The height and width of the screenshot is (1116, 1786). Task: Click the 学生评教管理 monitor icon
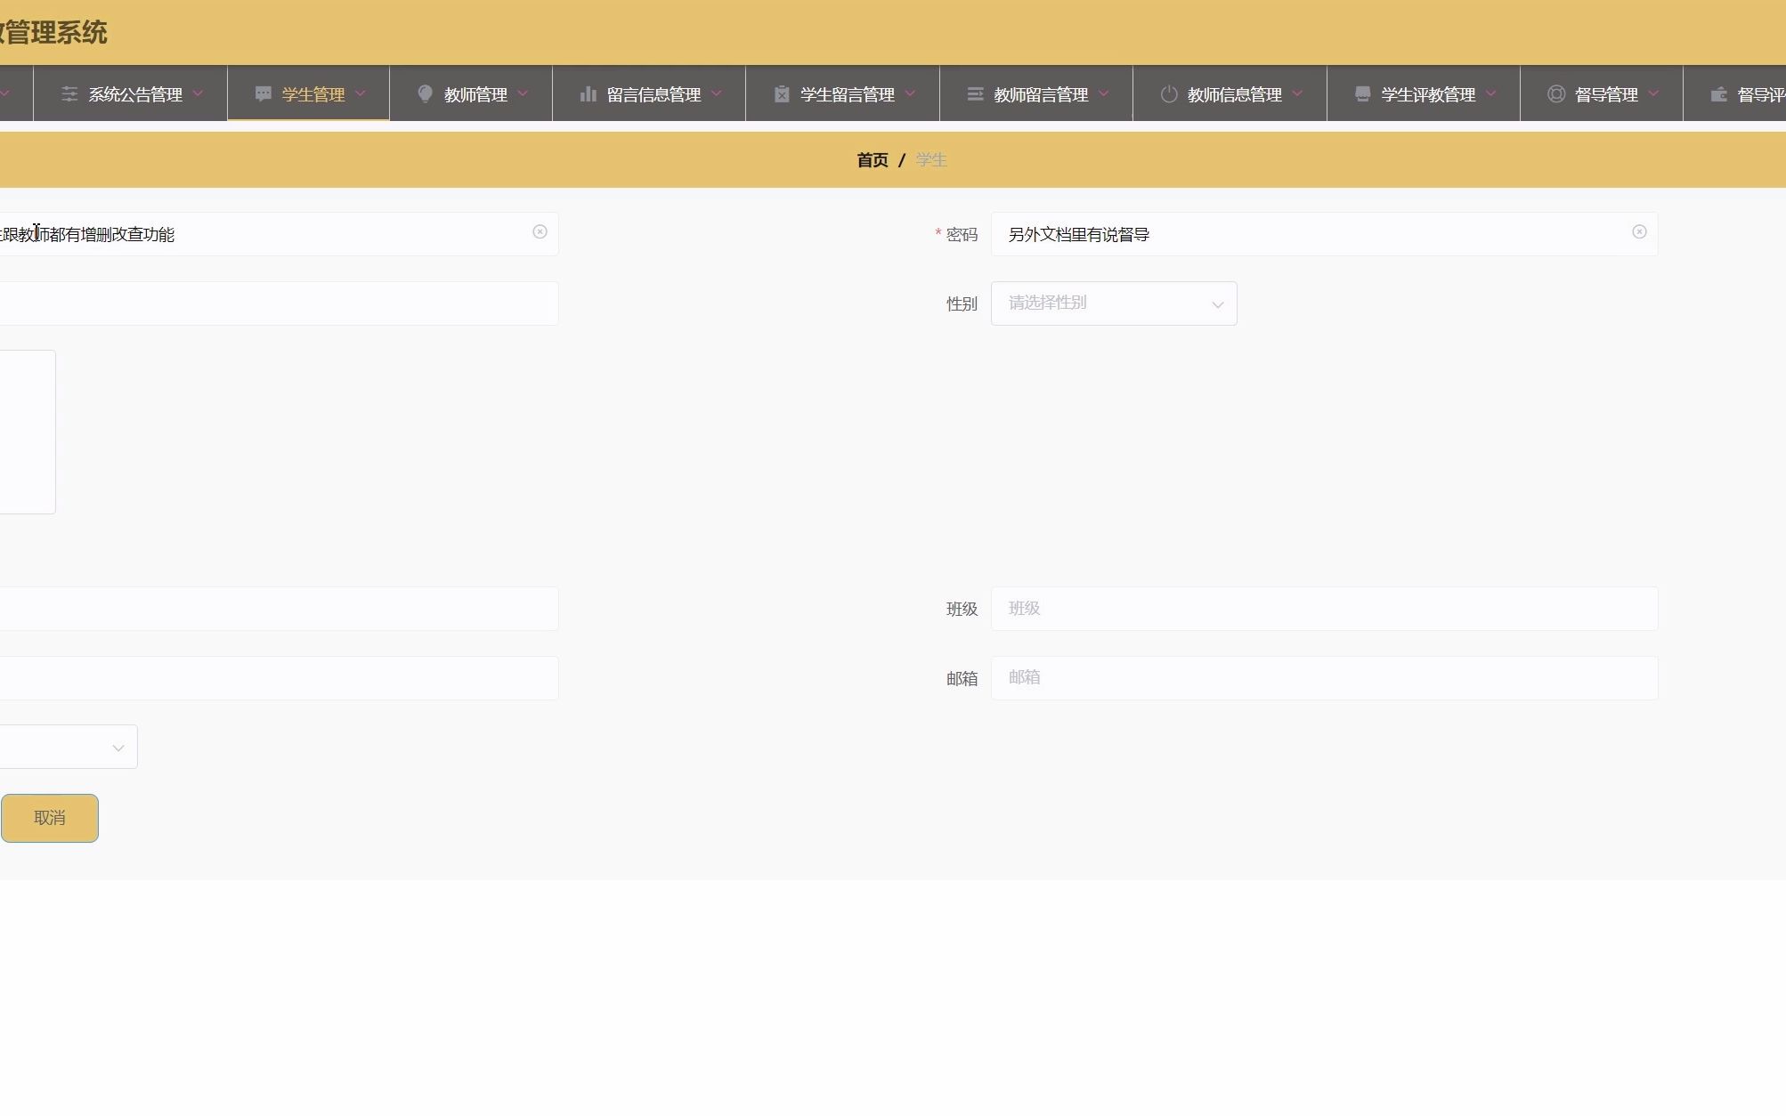[x=1362, y=94]
